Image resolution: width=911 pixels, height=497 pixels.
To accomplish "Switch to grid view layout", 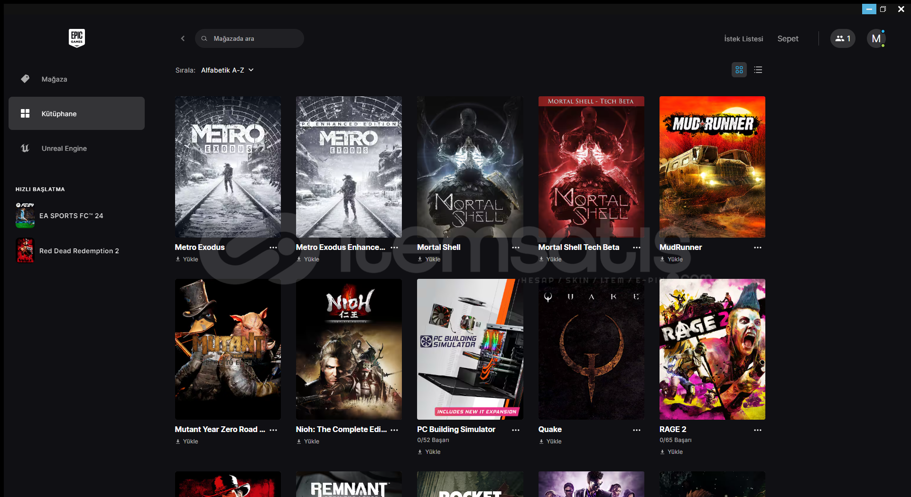I will [739, 70].
